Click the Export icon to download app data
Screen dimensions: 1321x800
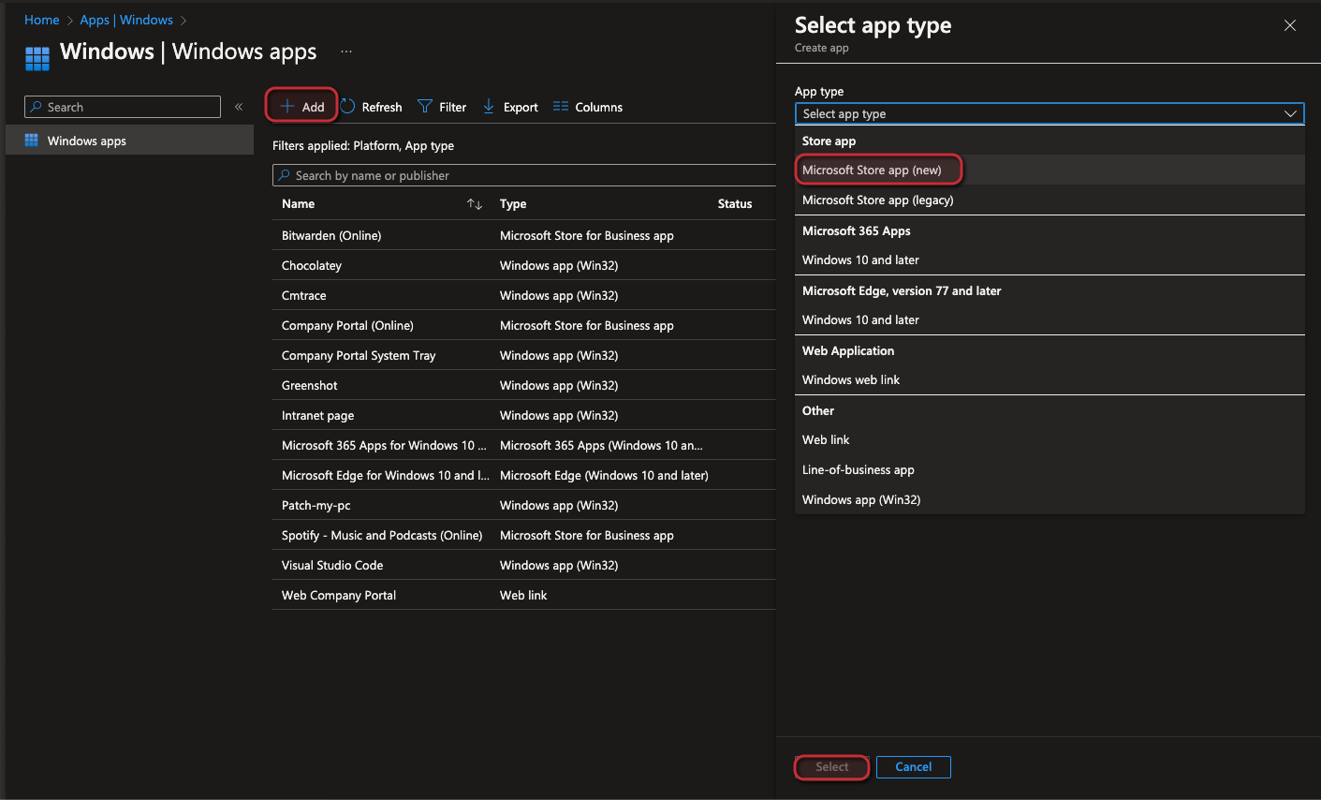(x=488, y=106)
